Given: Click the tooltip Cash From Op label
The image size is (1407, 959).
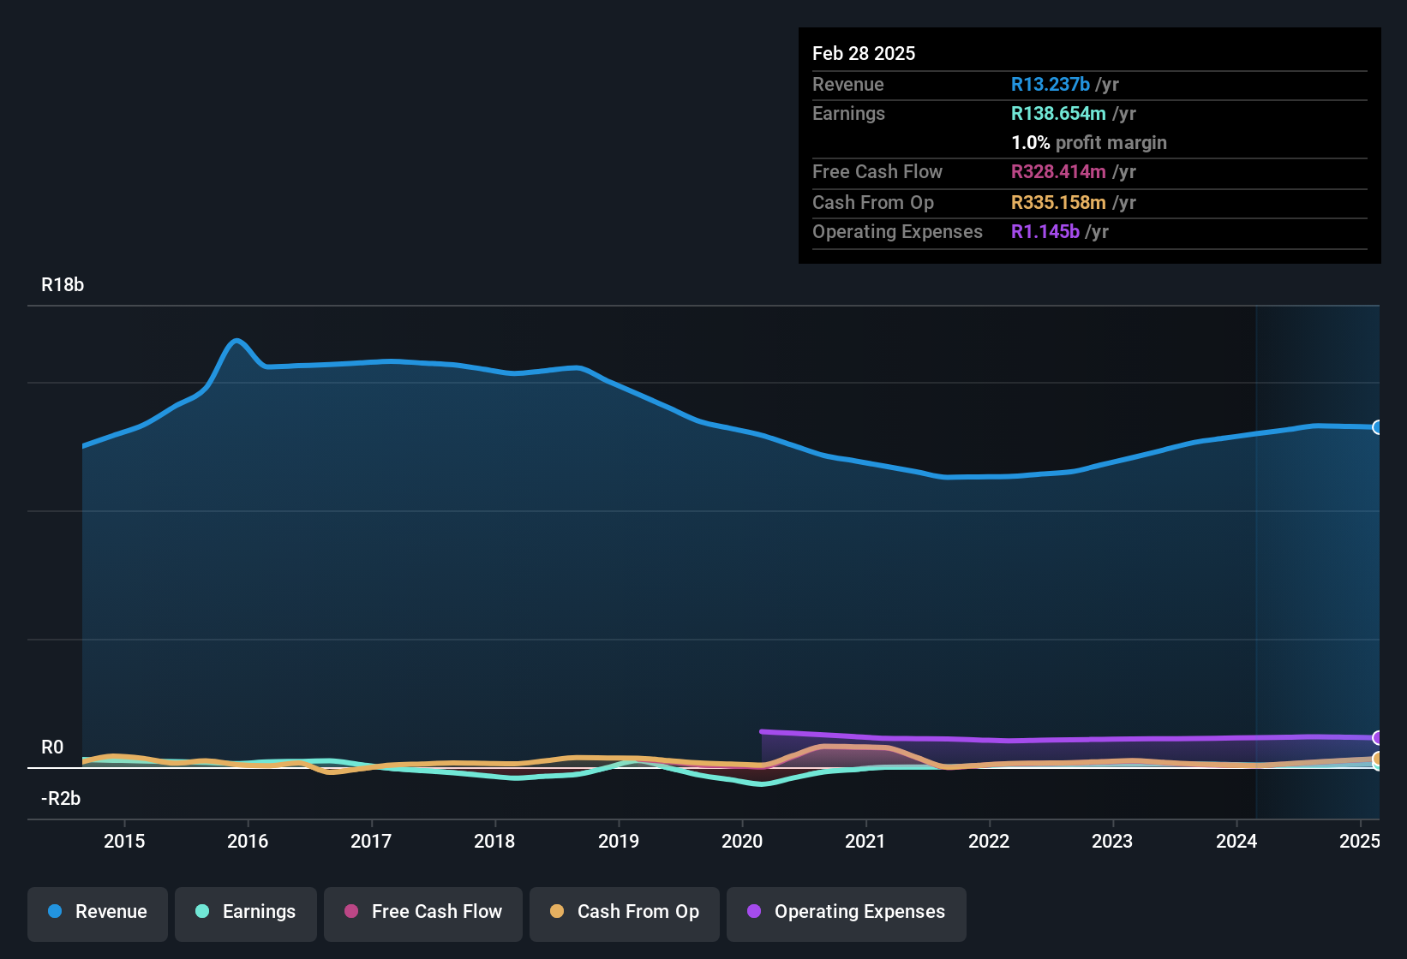Looking at the screenshot, I should pyautogui.click(x=873, y=202).
